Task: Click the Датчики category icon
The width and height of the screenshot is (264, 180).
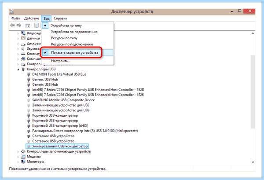Action: 23,38
